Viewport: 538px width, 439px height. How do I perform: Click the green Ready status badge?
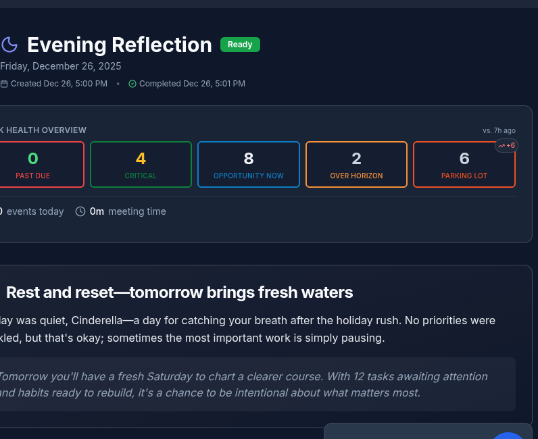(x=240, y=45)
